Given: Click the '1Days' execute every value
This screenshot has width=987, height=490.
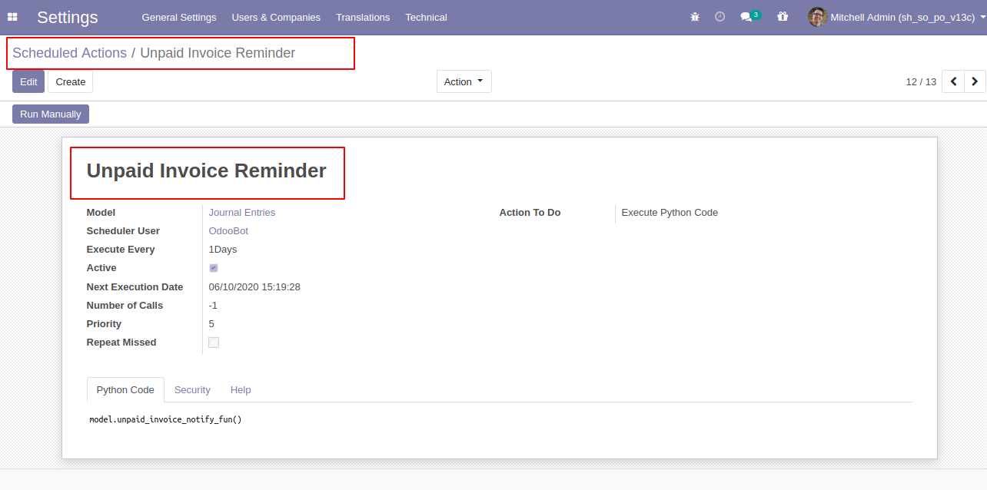Looking at the screenshot, I should pos(223,250).
